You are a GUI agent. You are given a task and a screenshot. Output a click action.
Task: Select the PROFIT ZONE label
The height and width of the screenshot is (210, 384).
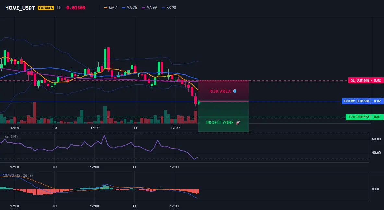click(220, 123)
